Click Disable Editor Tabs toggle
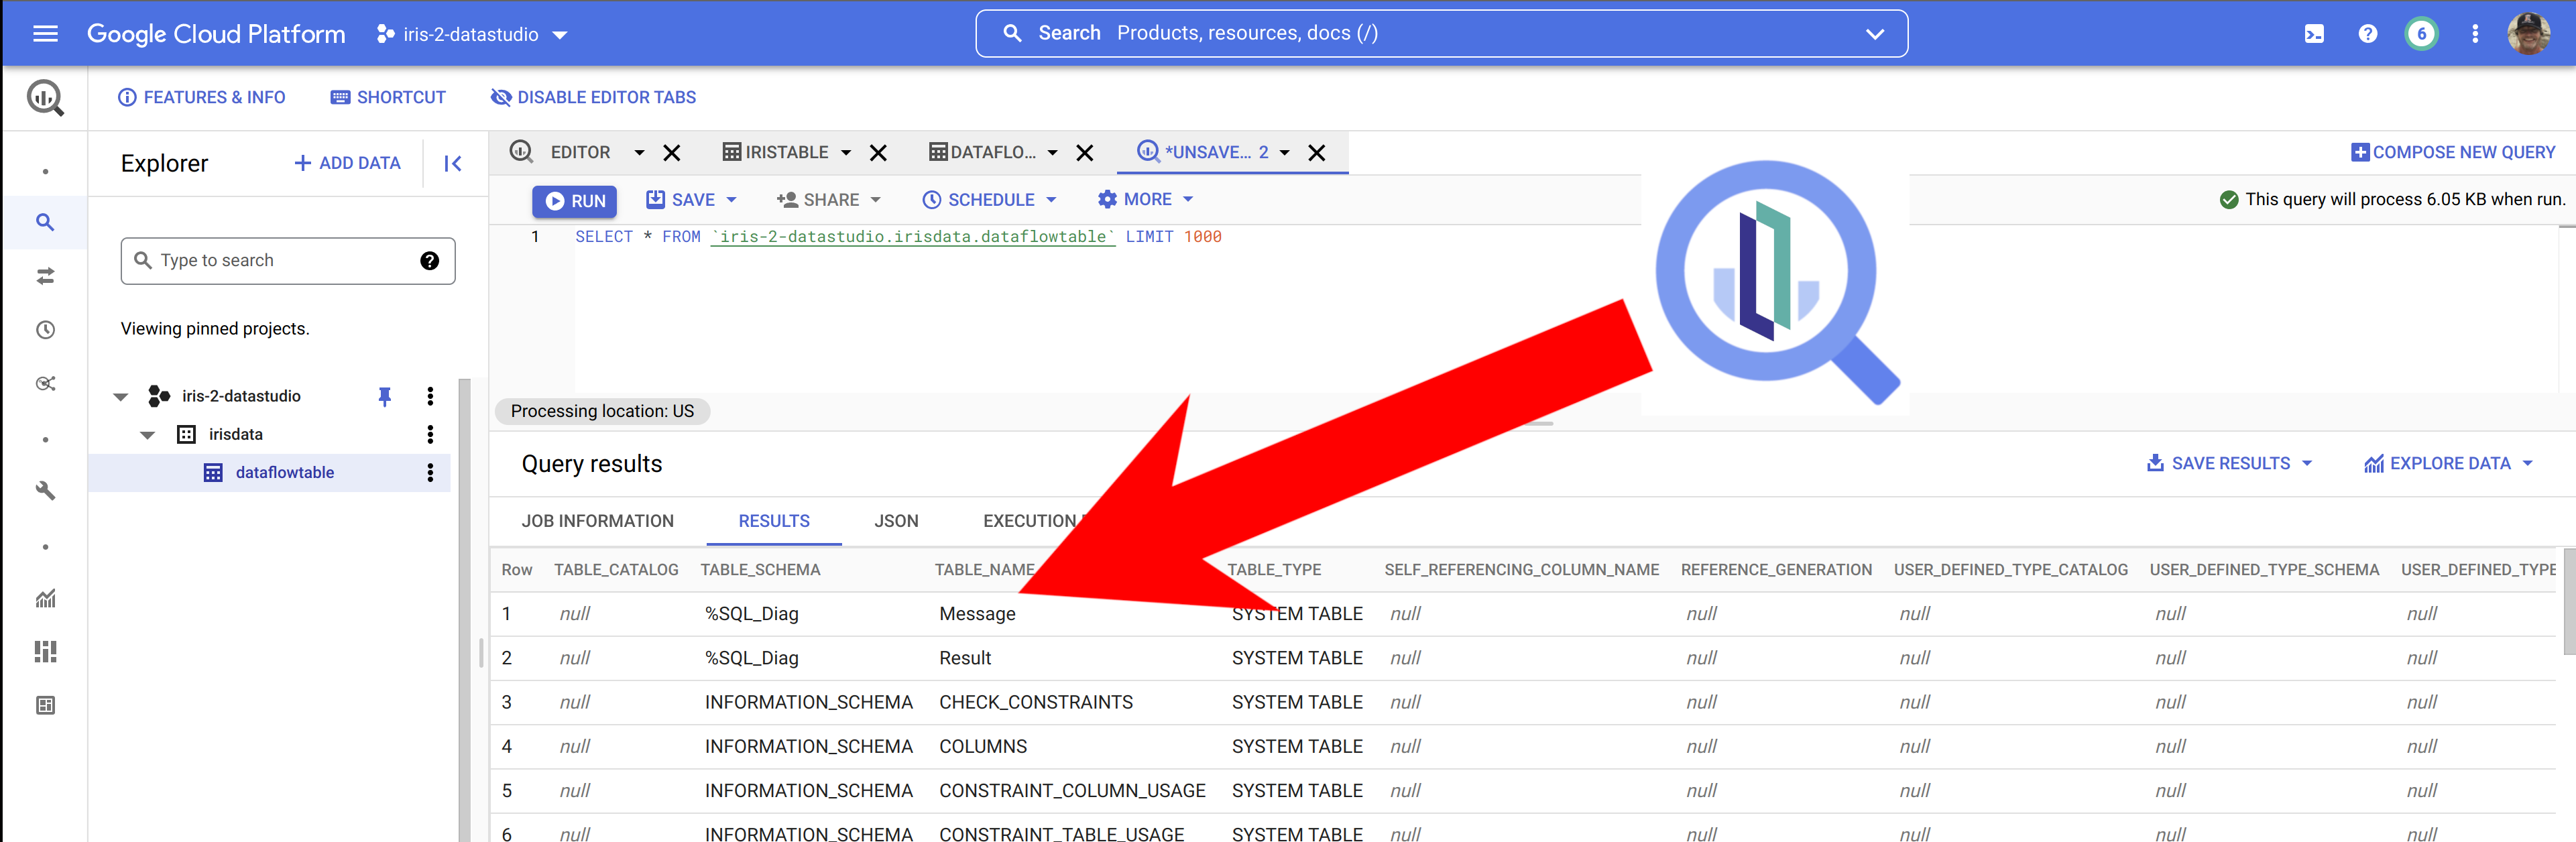The height and width of the screenshot is (842, 2576). 593,97
